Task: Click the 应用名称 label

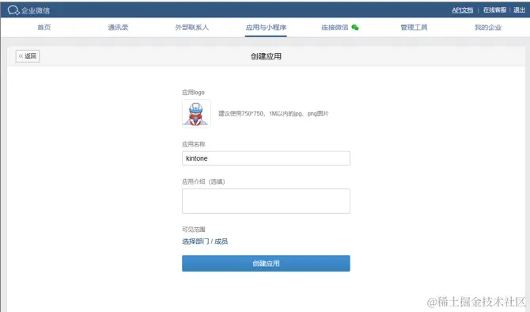Action: pyautogui.click(x=194, y=144)
